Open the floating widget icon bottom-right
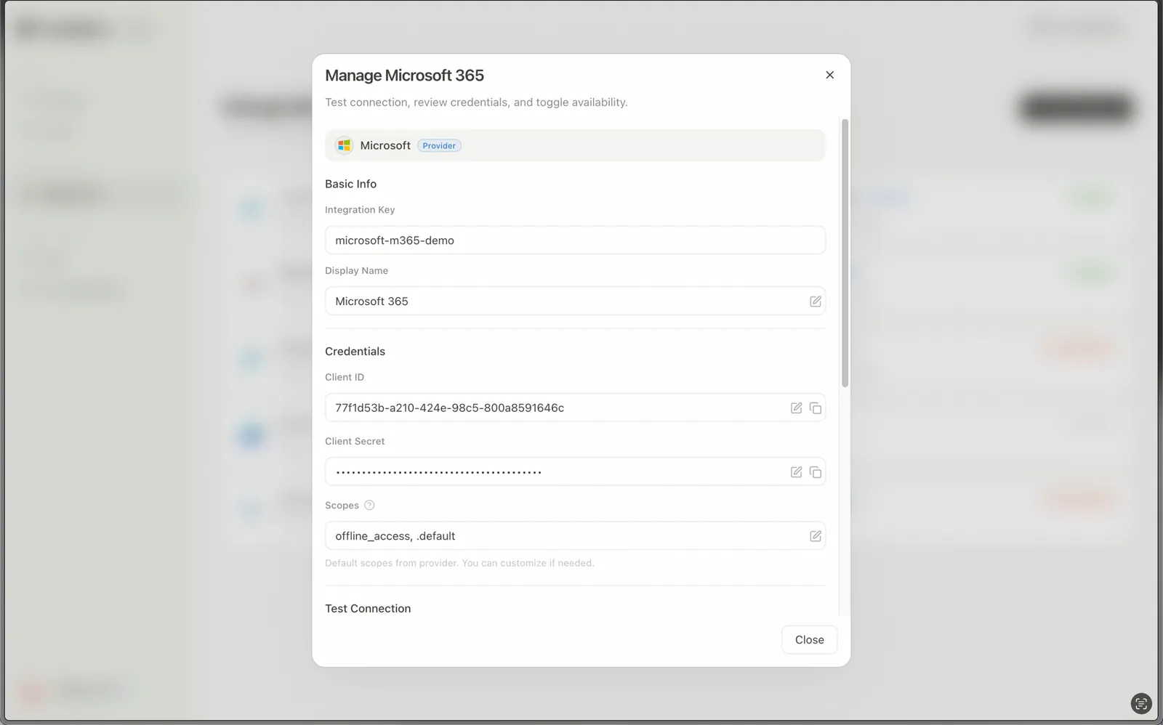The height and width of the screenshot is (725, 1163). pyautogui.click(x=1141, y=703)
